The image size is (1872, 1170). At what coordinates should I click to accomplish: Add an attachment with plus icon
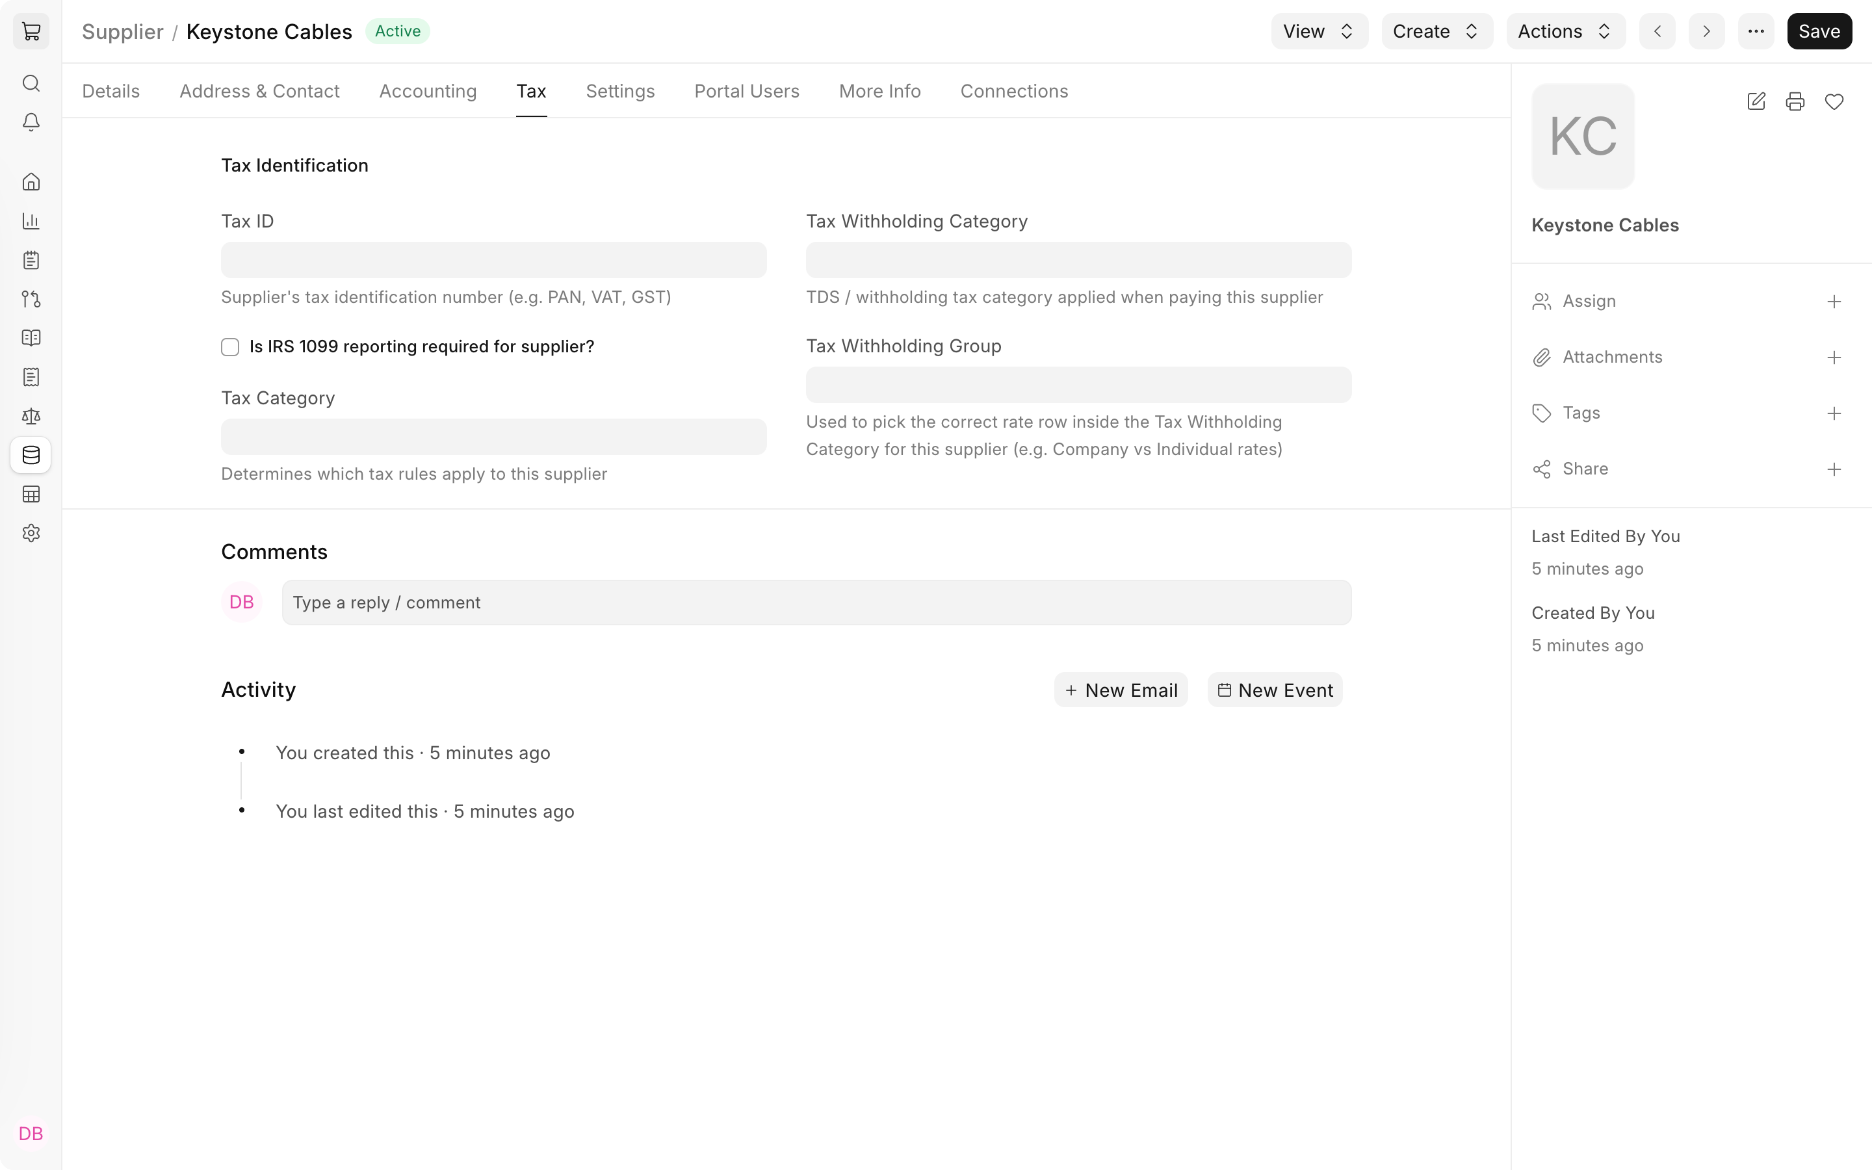(x=1833, y=357)
